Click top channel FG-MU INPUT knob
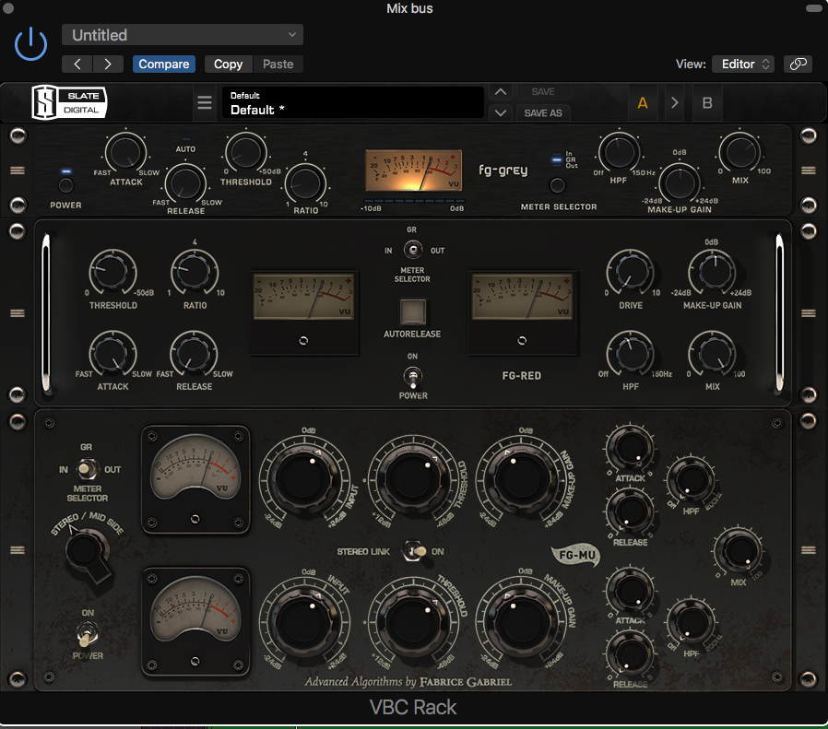 tap(303, 479)
